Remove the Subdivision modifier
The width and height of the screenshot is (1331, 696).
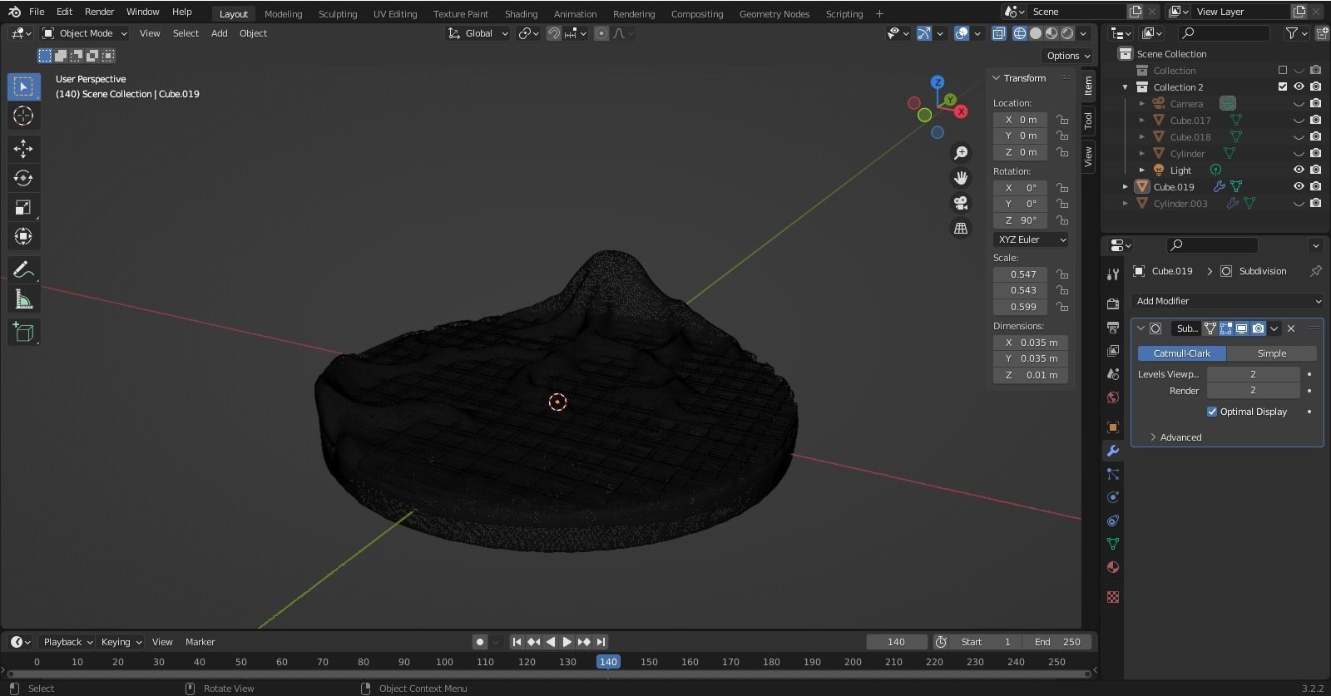(1291, 328)
